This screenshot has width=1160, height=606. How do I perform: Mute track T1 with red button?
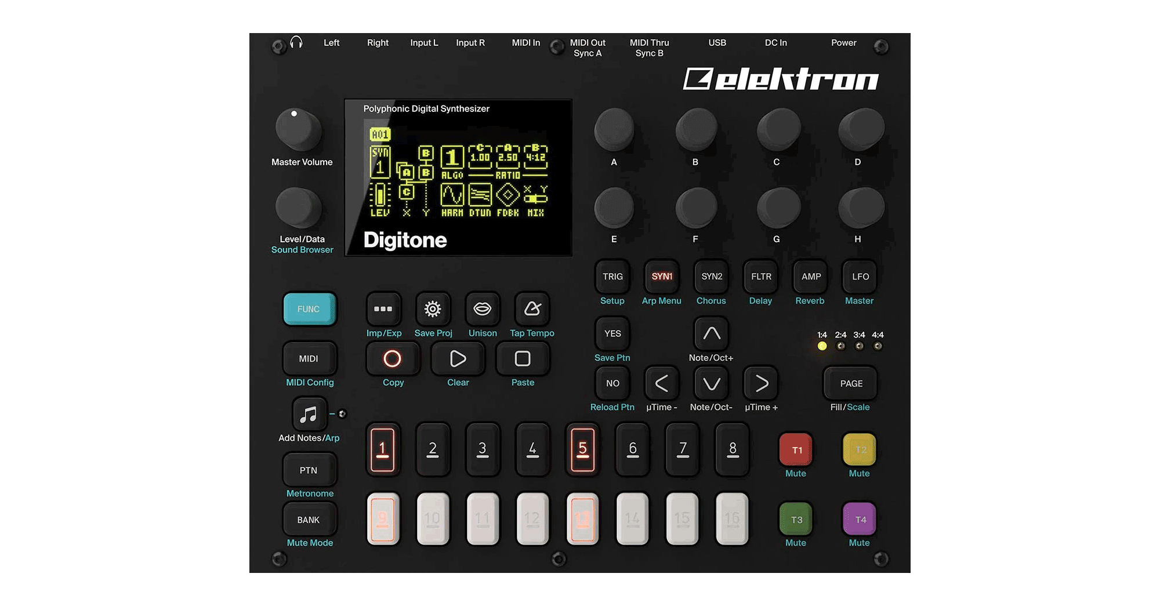tap(796, 450)
